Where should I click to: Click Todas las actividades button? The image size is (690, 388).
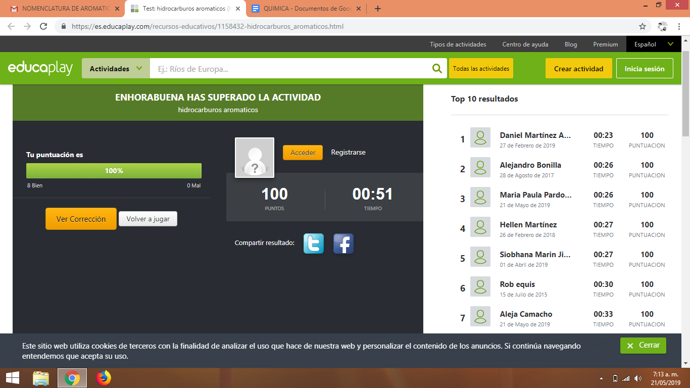click(x=481, y=69)
